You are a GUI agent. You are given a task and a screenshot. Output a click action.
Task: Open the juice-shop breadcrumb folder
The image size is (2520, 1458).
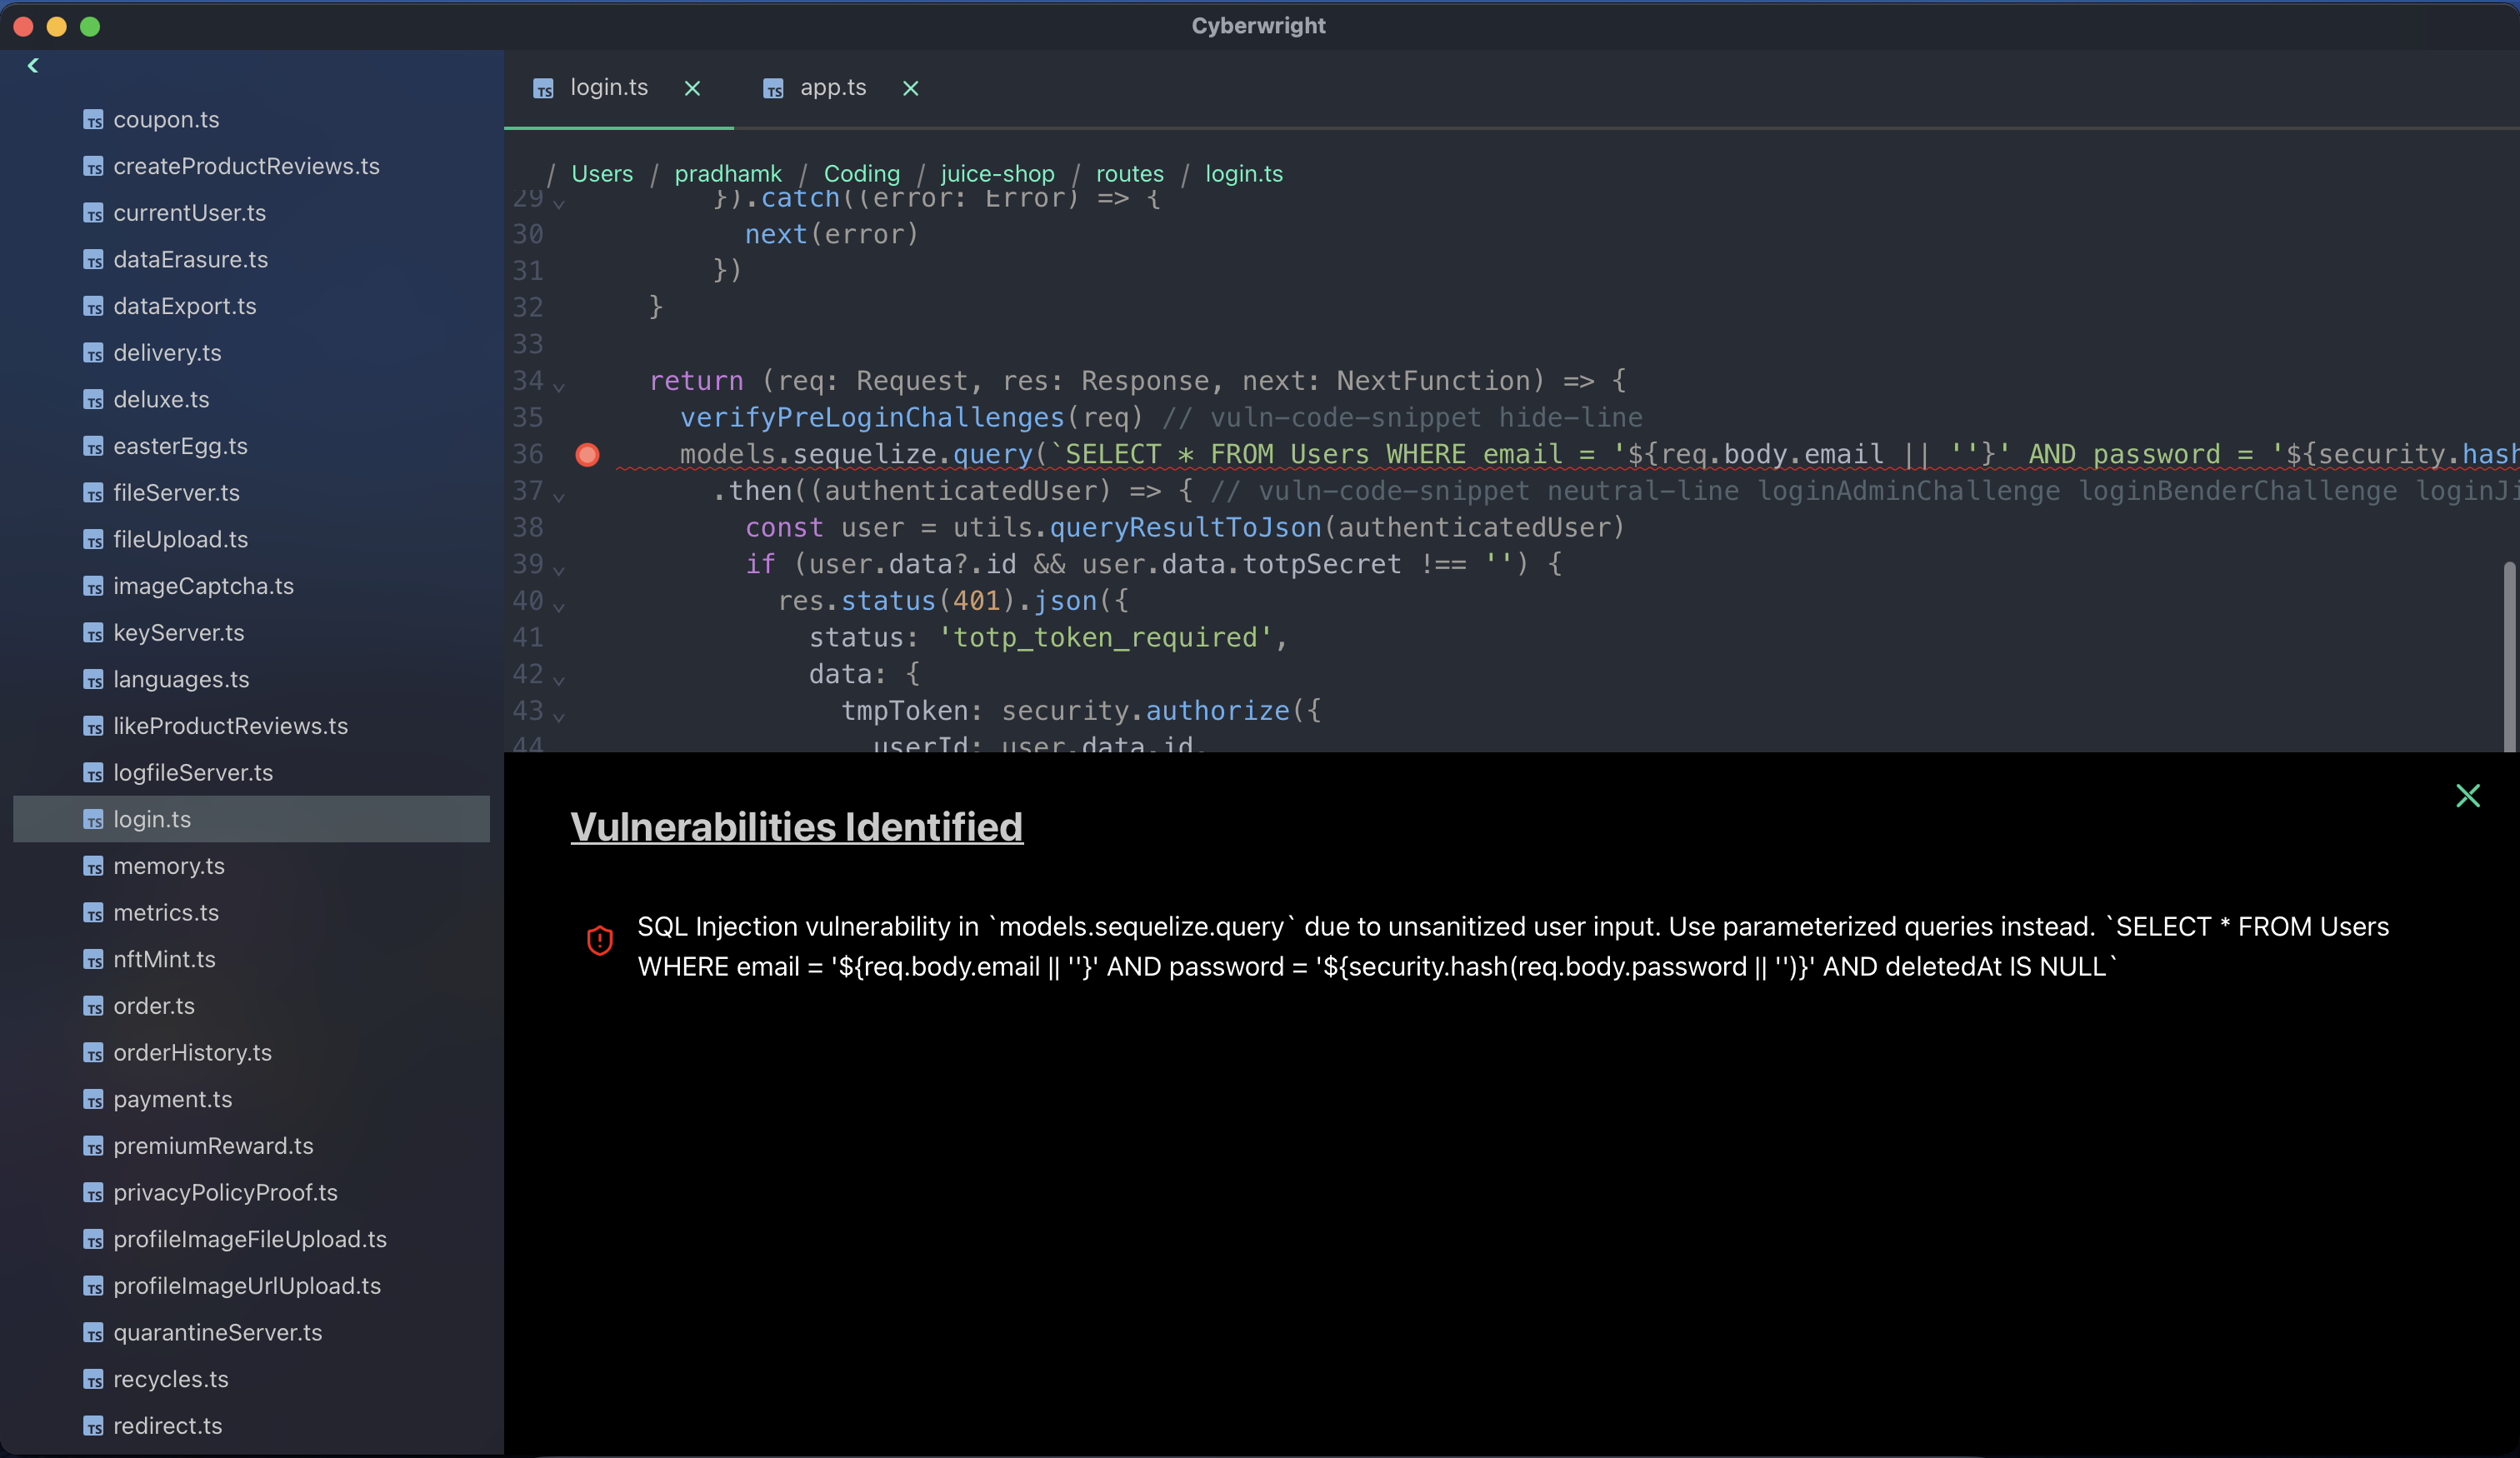tap(997, 174)
